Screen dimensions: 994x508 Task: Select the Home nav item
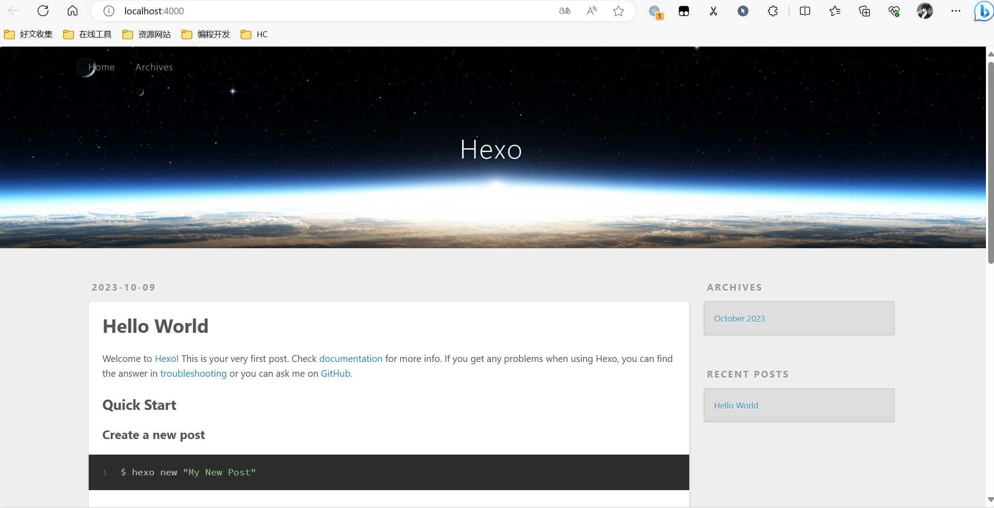(x=101, y=67)
